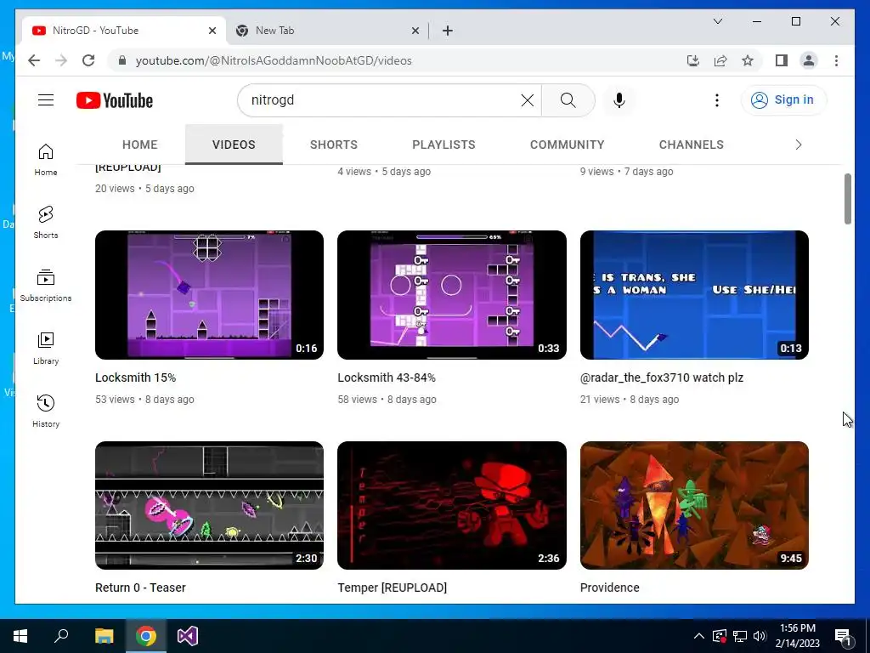The image size is (870, 653).
Task: Open Visual Studio from taskbar
Action: (x=188, y=636)
